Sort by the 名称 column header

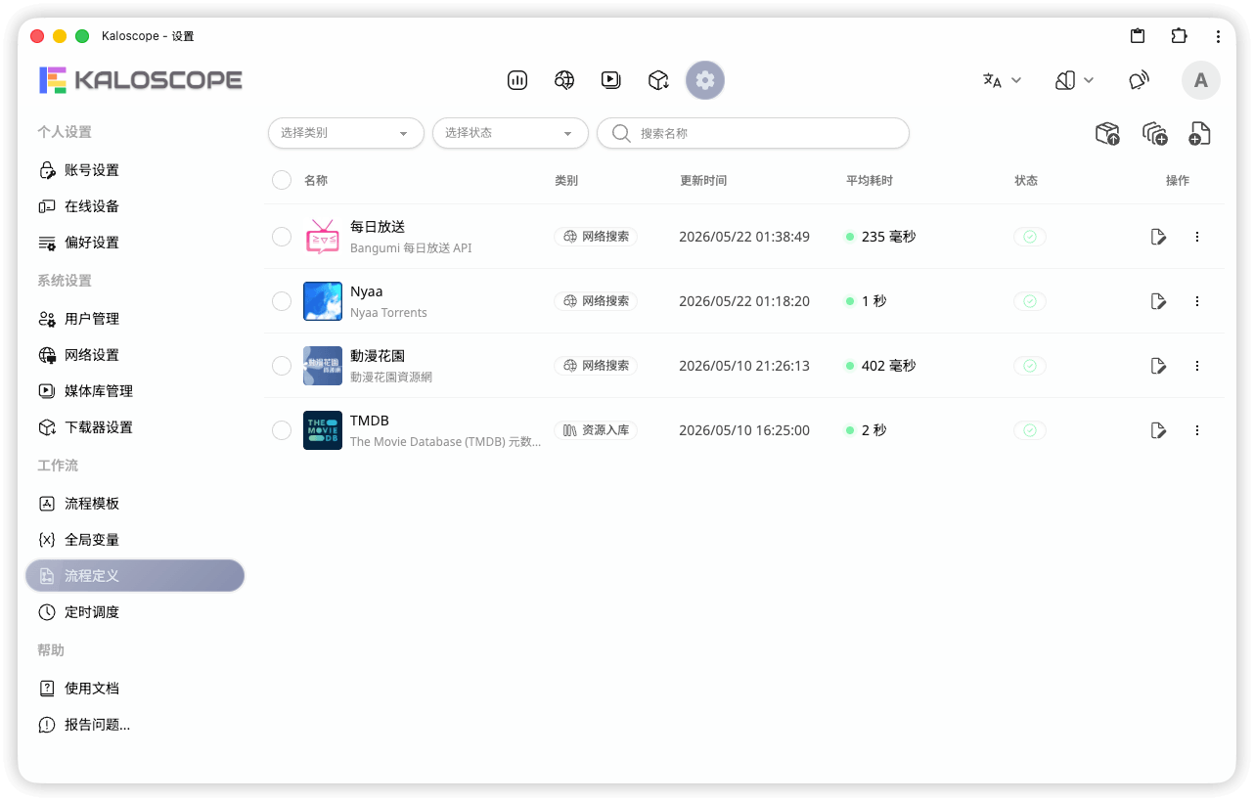[316, 181]
